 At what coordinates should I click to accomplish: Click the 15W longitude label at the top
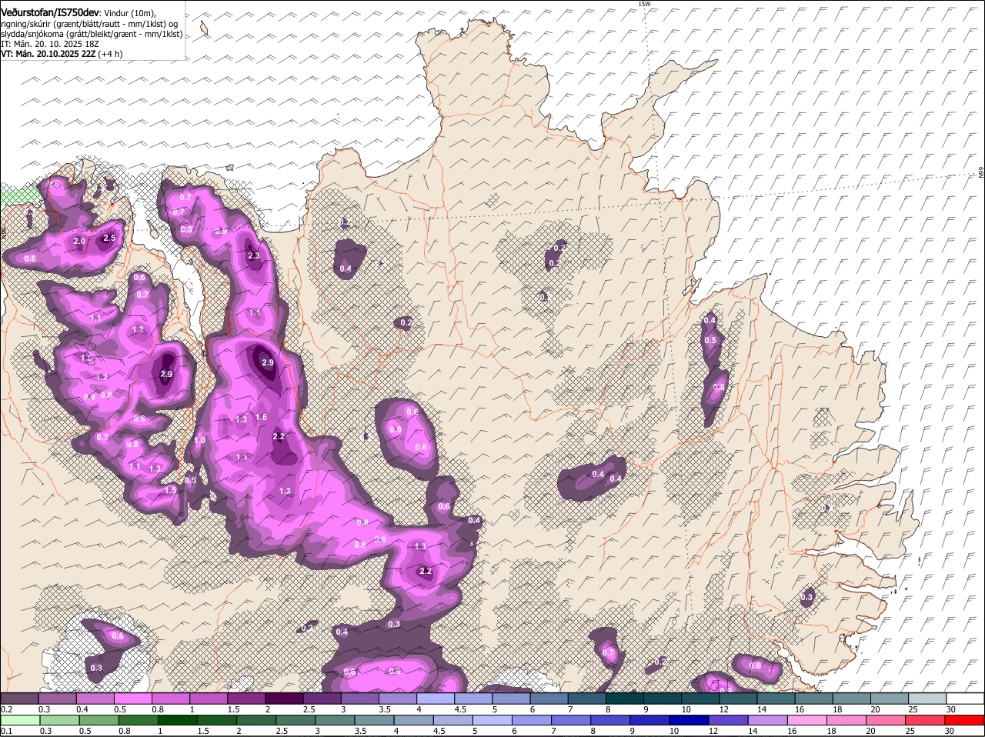pos(644,4)
